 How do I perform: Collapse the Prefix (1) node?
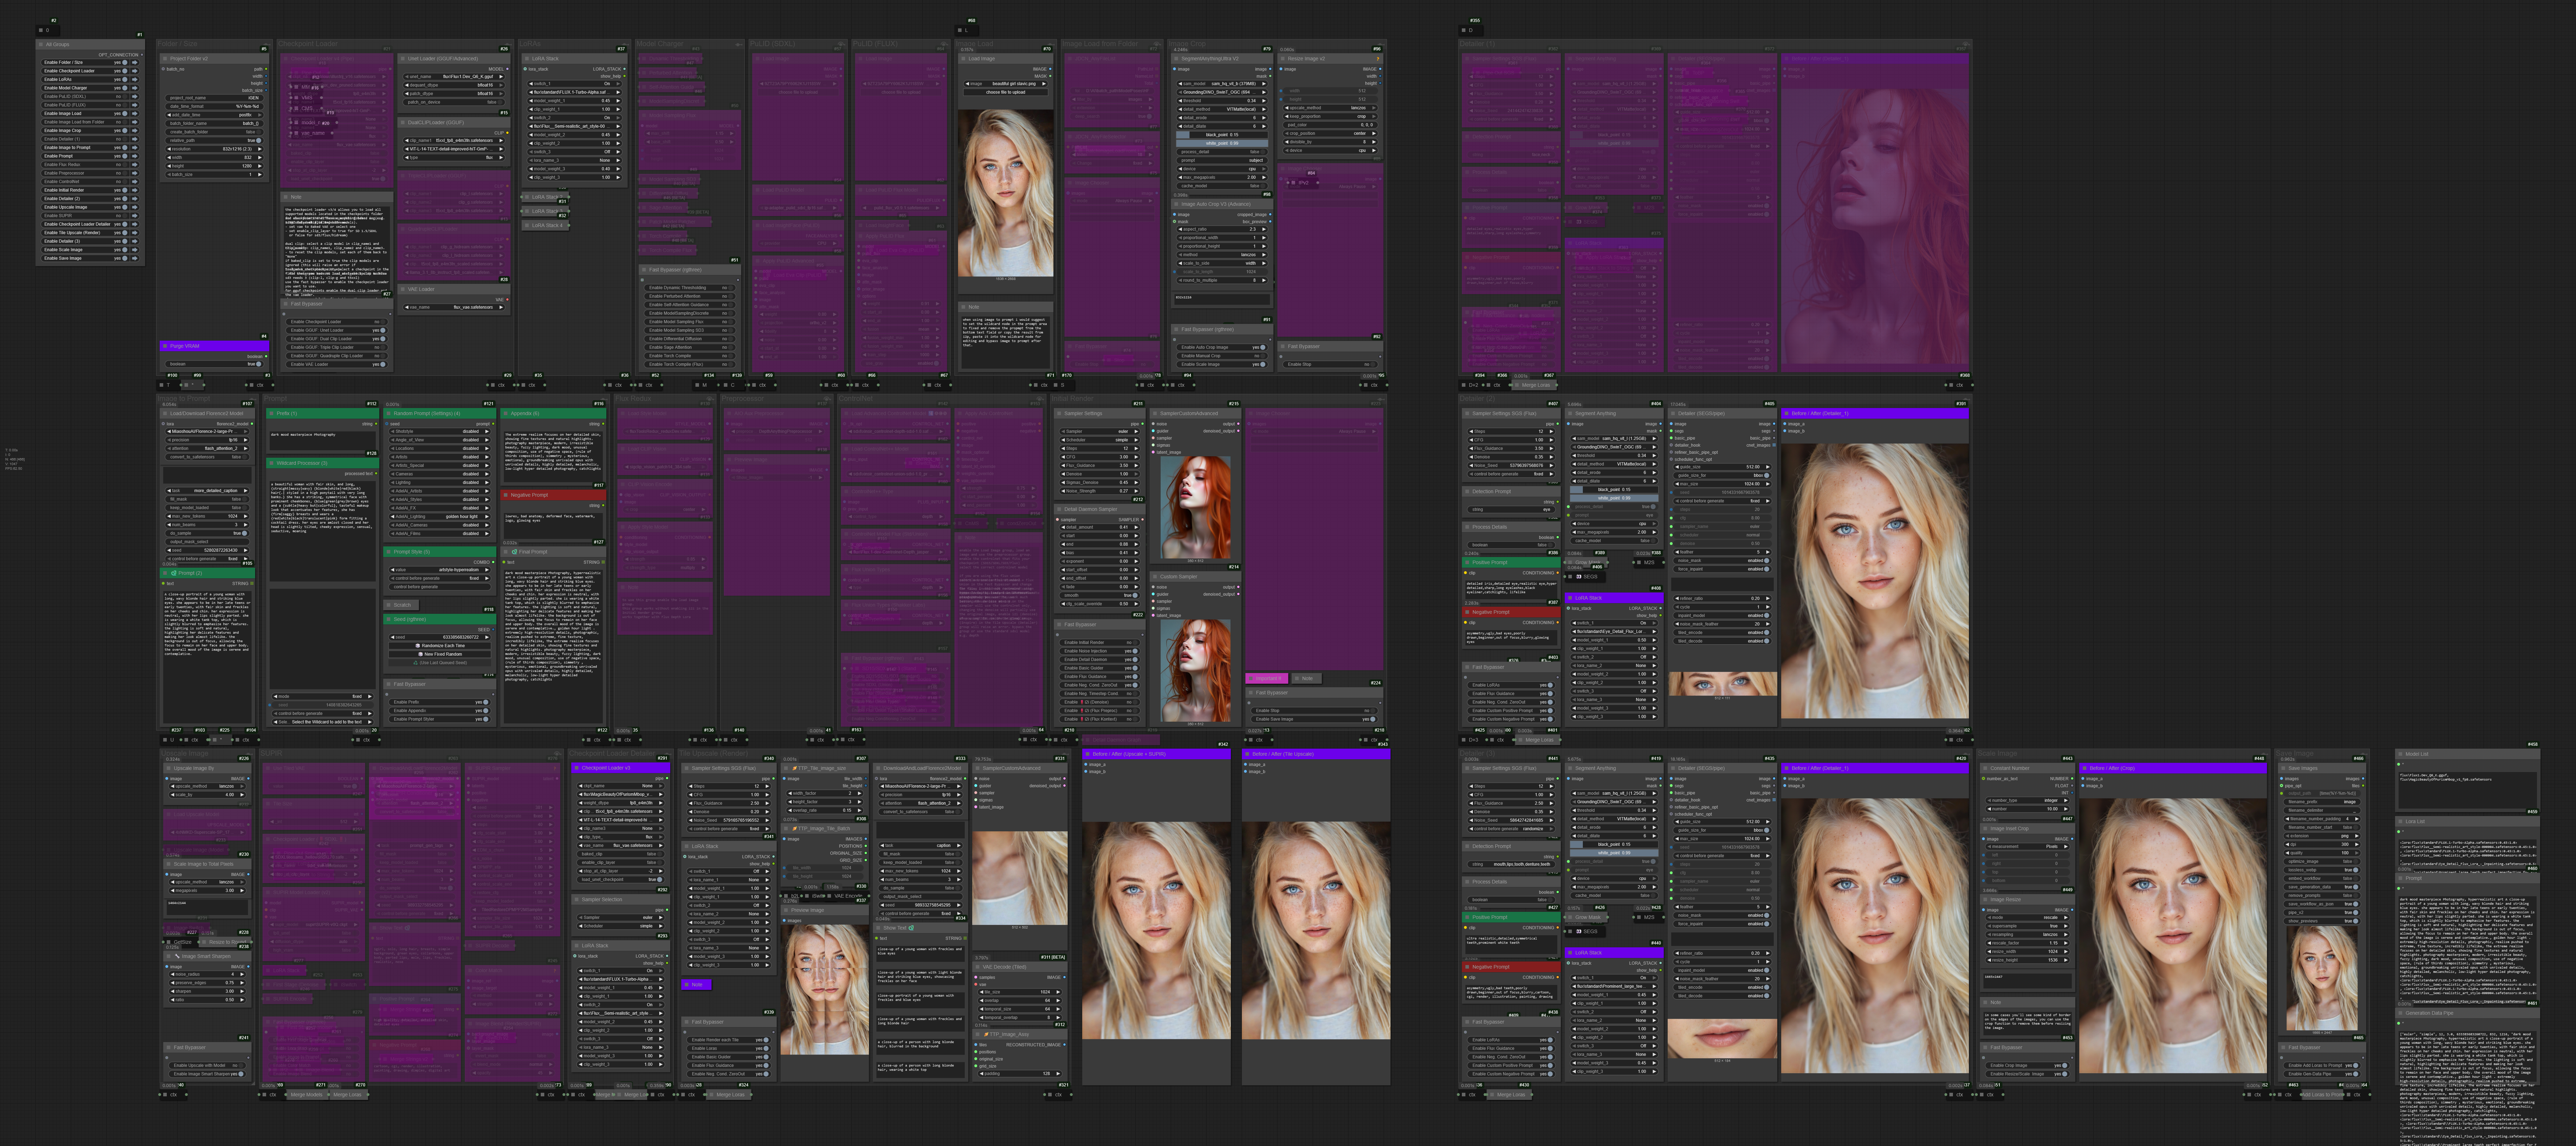(x=272, y=413)
